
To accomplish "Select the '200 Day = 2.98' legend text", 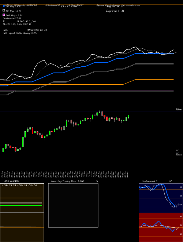I will (x=14, y=15).
